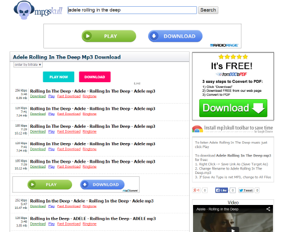Click the blue DOWNLOAD banner button
Image resolution: width=282 pixels, height=232 pixels.
tap(175, 36)
